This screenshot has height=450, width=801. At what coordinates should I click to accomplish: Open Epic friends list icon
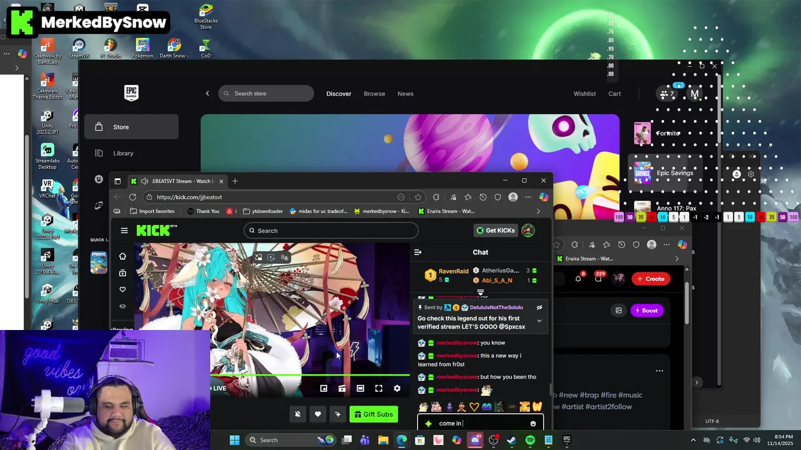(x=667, y=94)
